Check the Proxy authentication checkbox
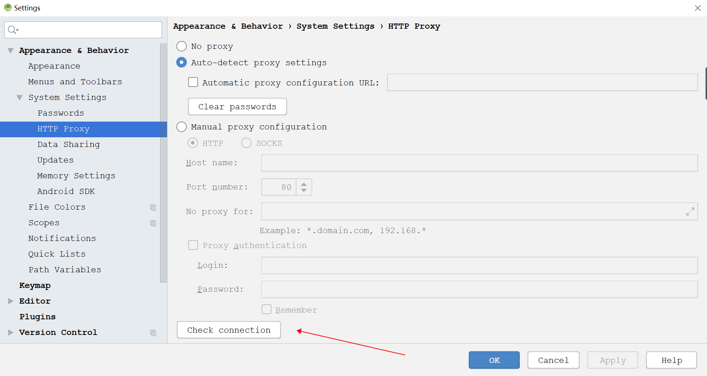The height and width of the screenshot is (376, 707). point(193,245)
